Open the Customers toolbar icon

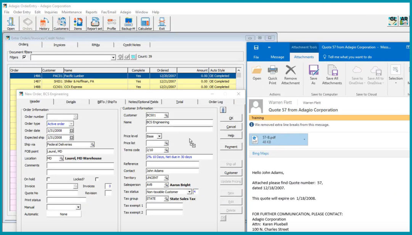pos(61,23)
